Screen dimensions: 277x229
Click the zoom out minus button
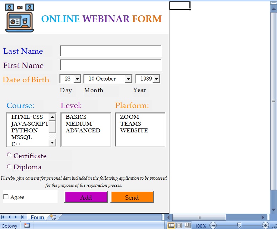coord(213,226)
